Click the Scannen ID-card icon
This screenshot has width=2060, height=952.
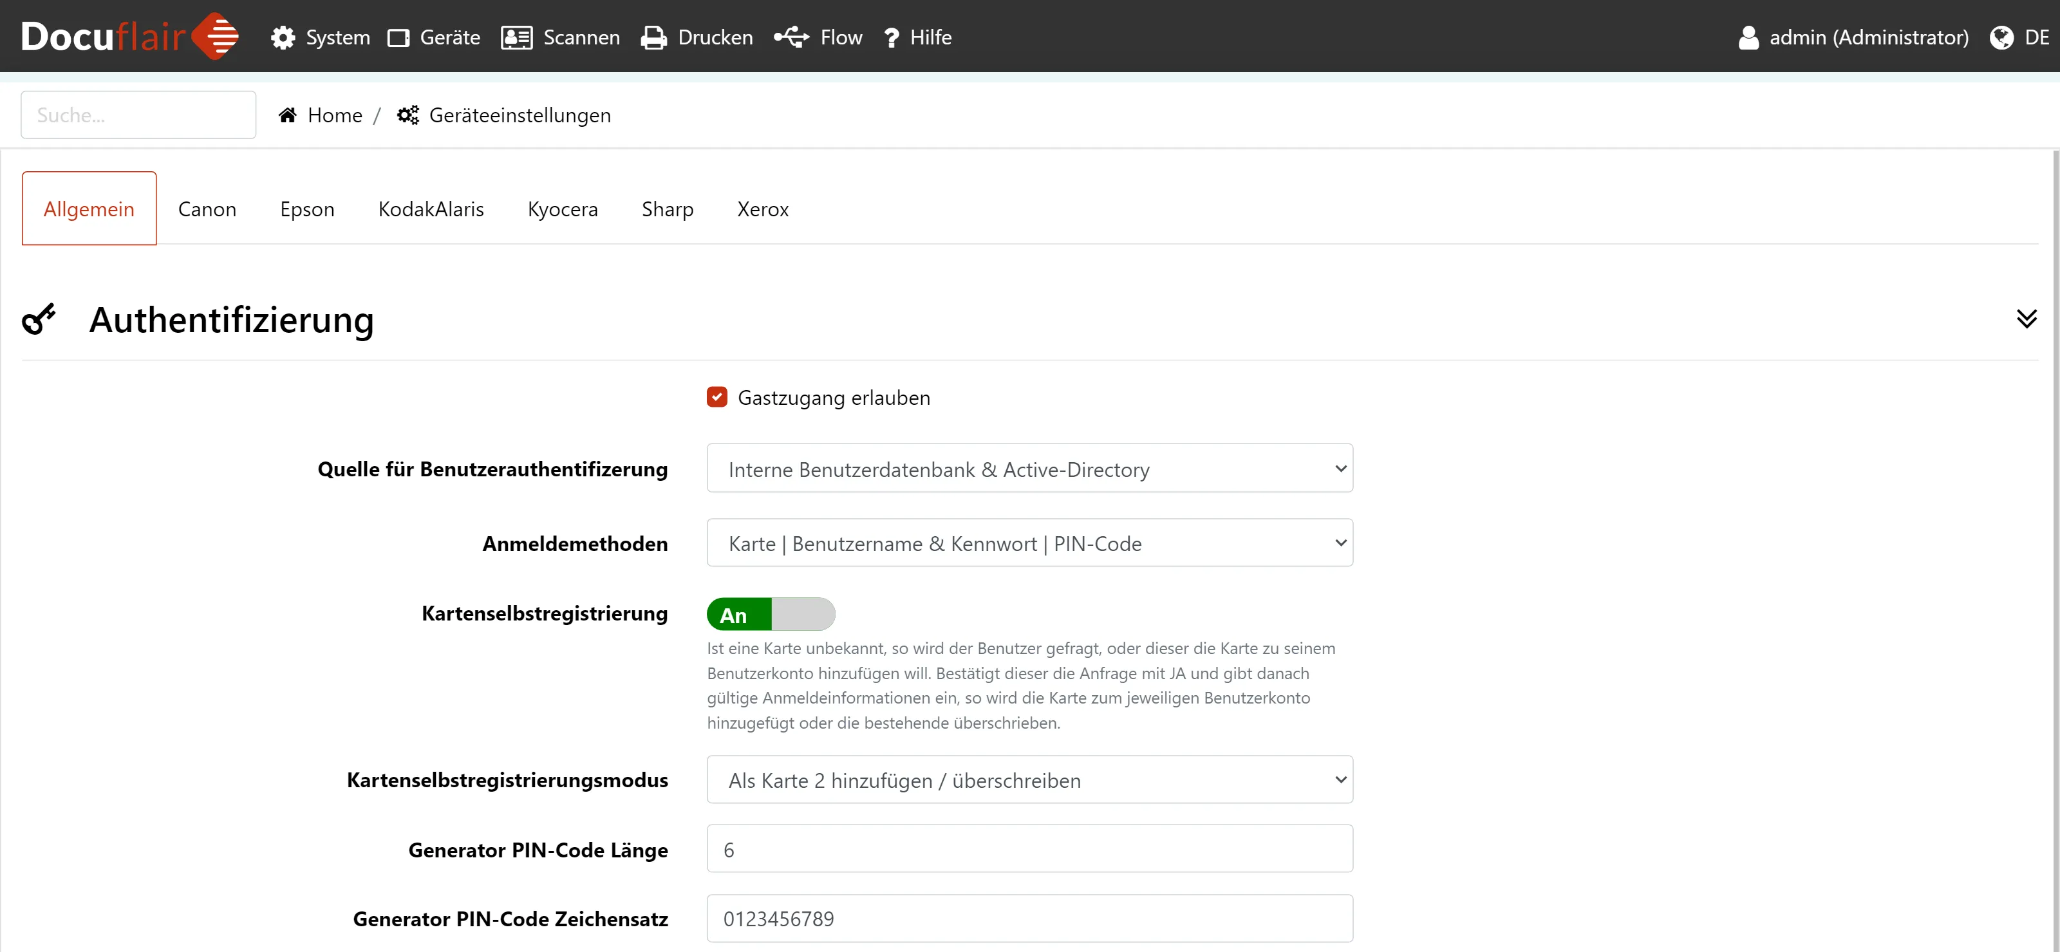[516, 37]
